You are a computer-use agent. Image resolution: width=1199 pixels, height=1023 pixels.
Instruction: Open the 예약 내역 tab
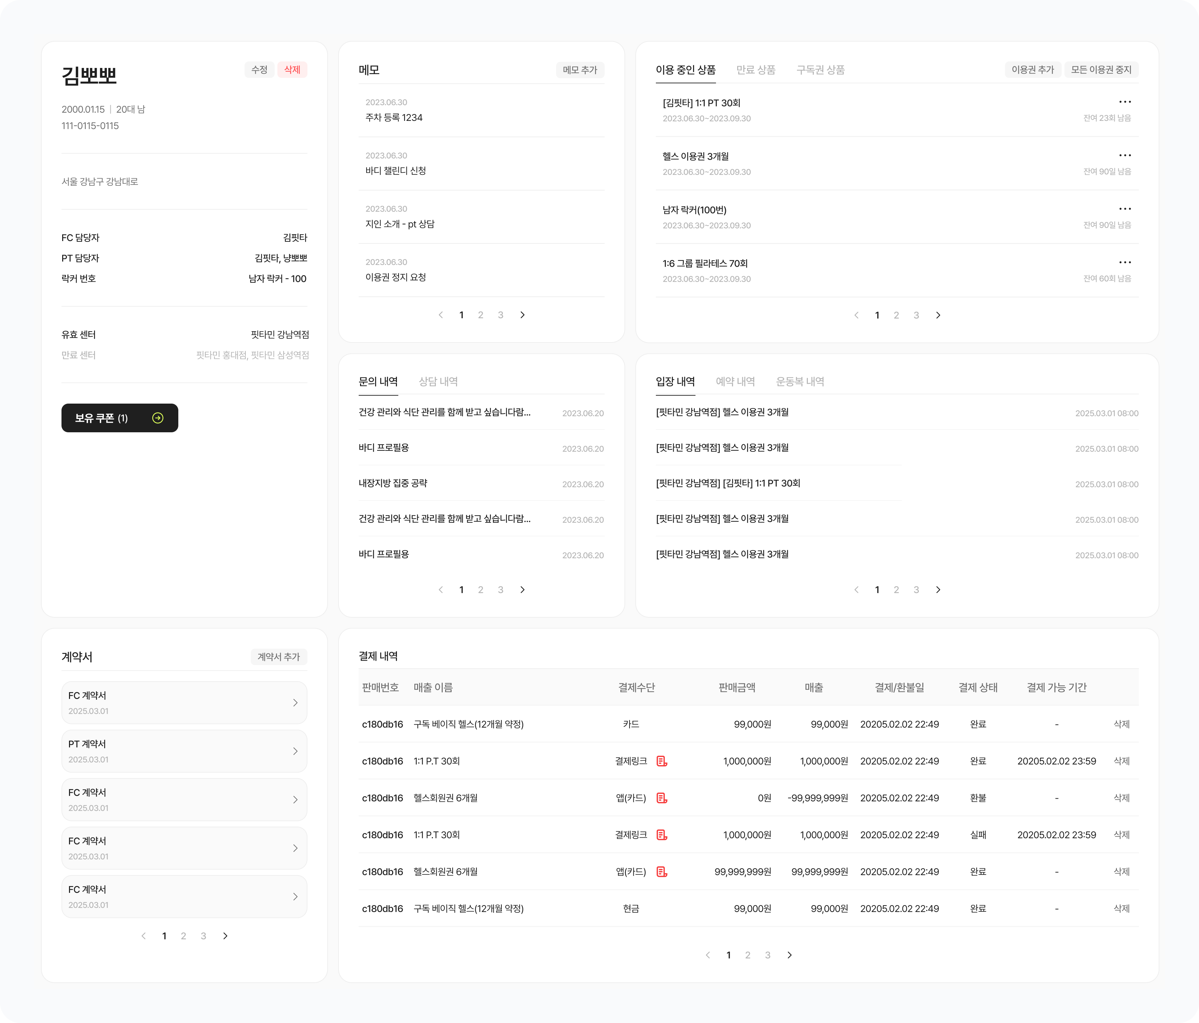(x=735, y=382)
